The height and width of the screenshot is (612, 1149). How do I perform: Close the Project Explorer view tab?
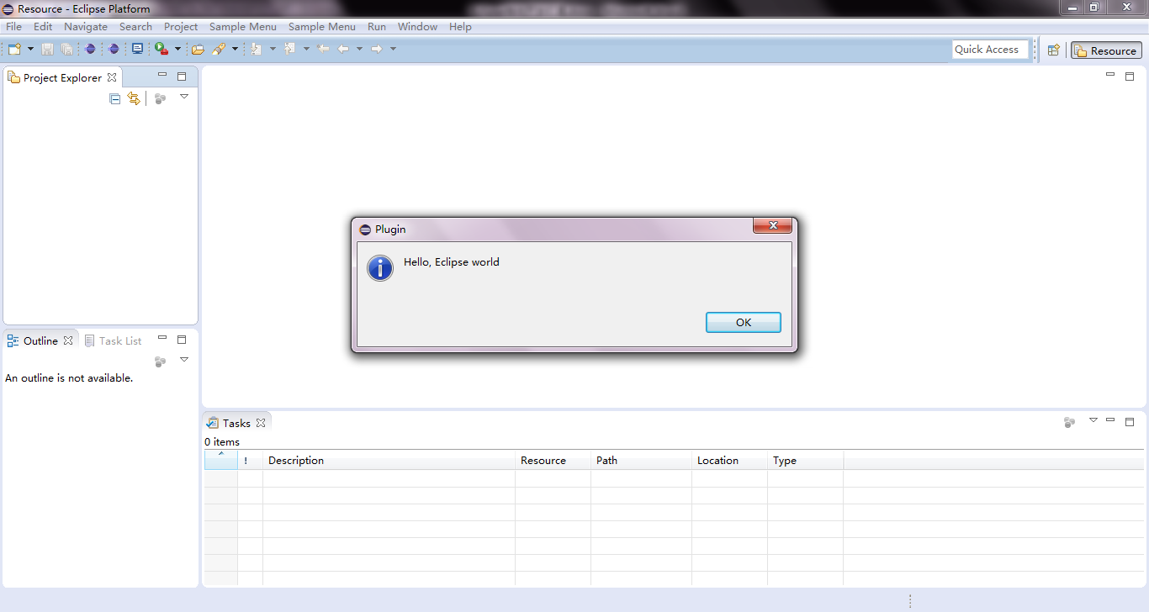[112, 77]
